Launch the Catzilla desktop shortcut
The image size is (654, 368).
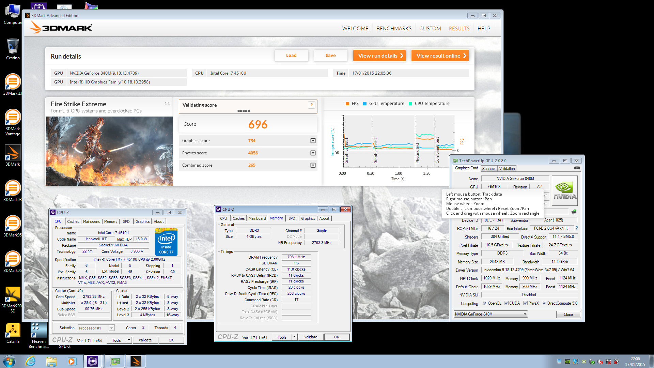(13, 333)
